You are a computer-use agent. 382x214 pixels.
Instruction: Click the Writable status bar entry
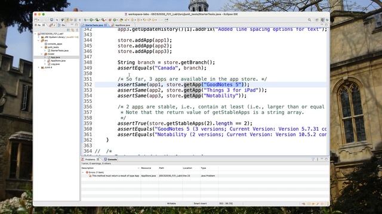point(171,203)
